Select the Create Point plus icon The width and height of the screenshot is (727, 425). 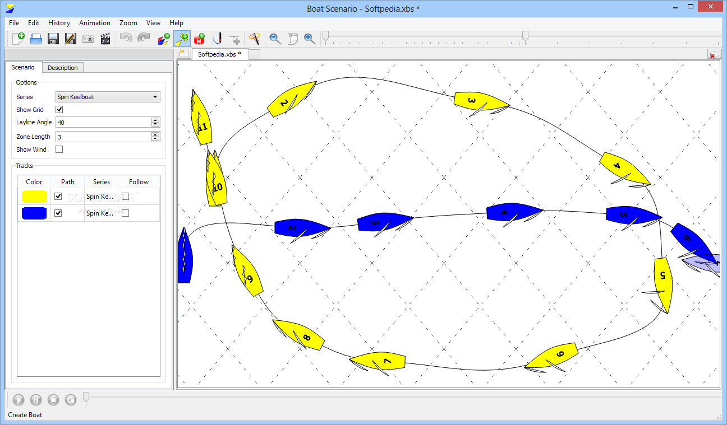[x=234, y=39]
